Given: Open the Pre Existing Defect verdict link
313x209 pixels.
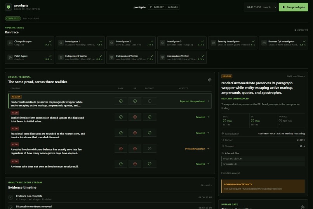Looking at the screenshot, I should [x=197, y=149].
